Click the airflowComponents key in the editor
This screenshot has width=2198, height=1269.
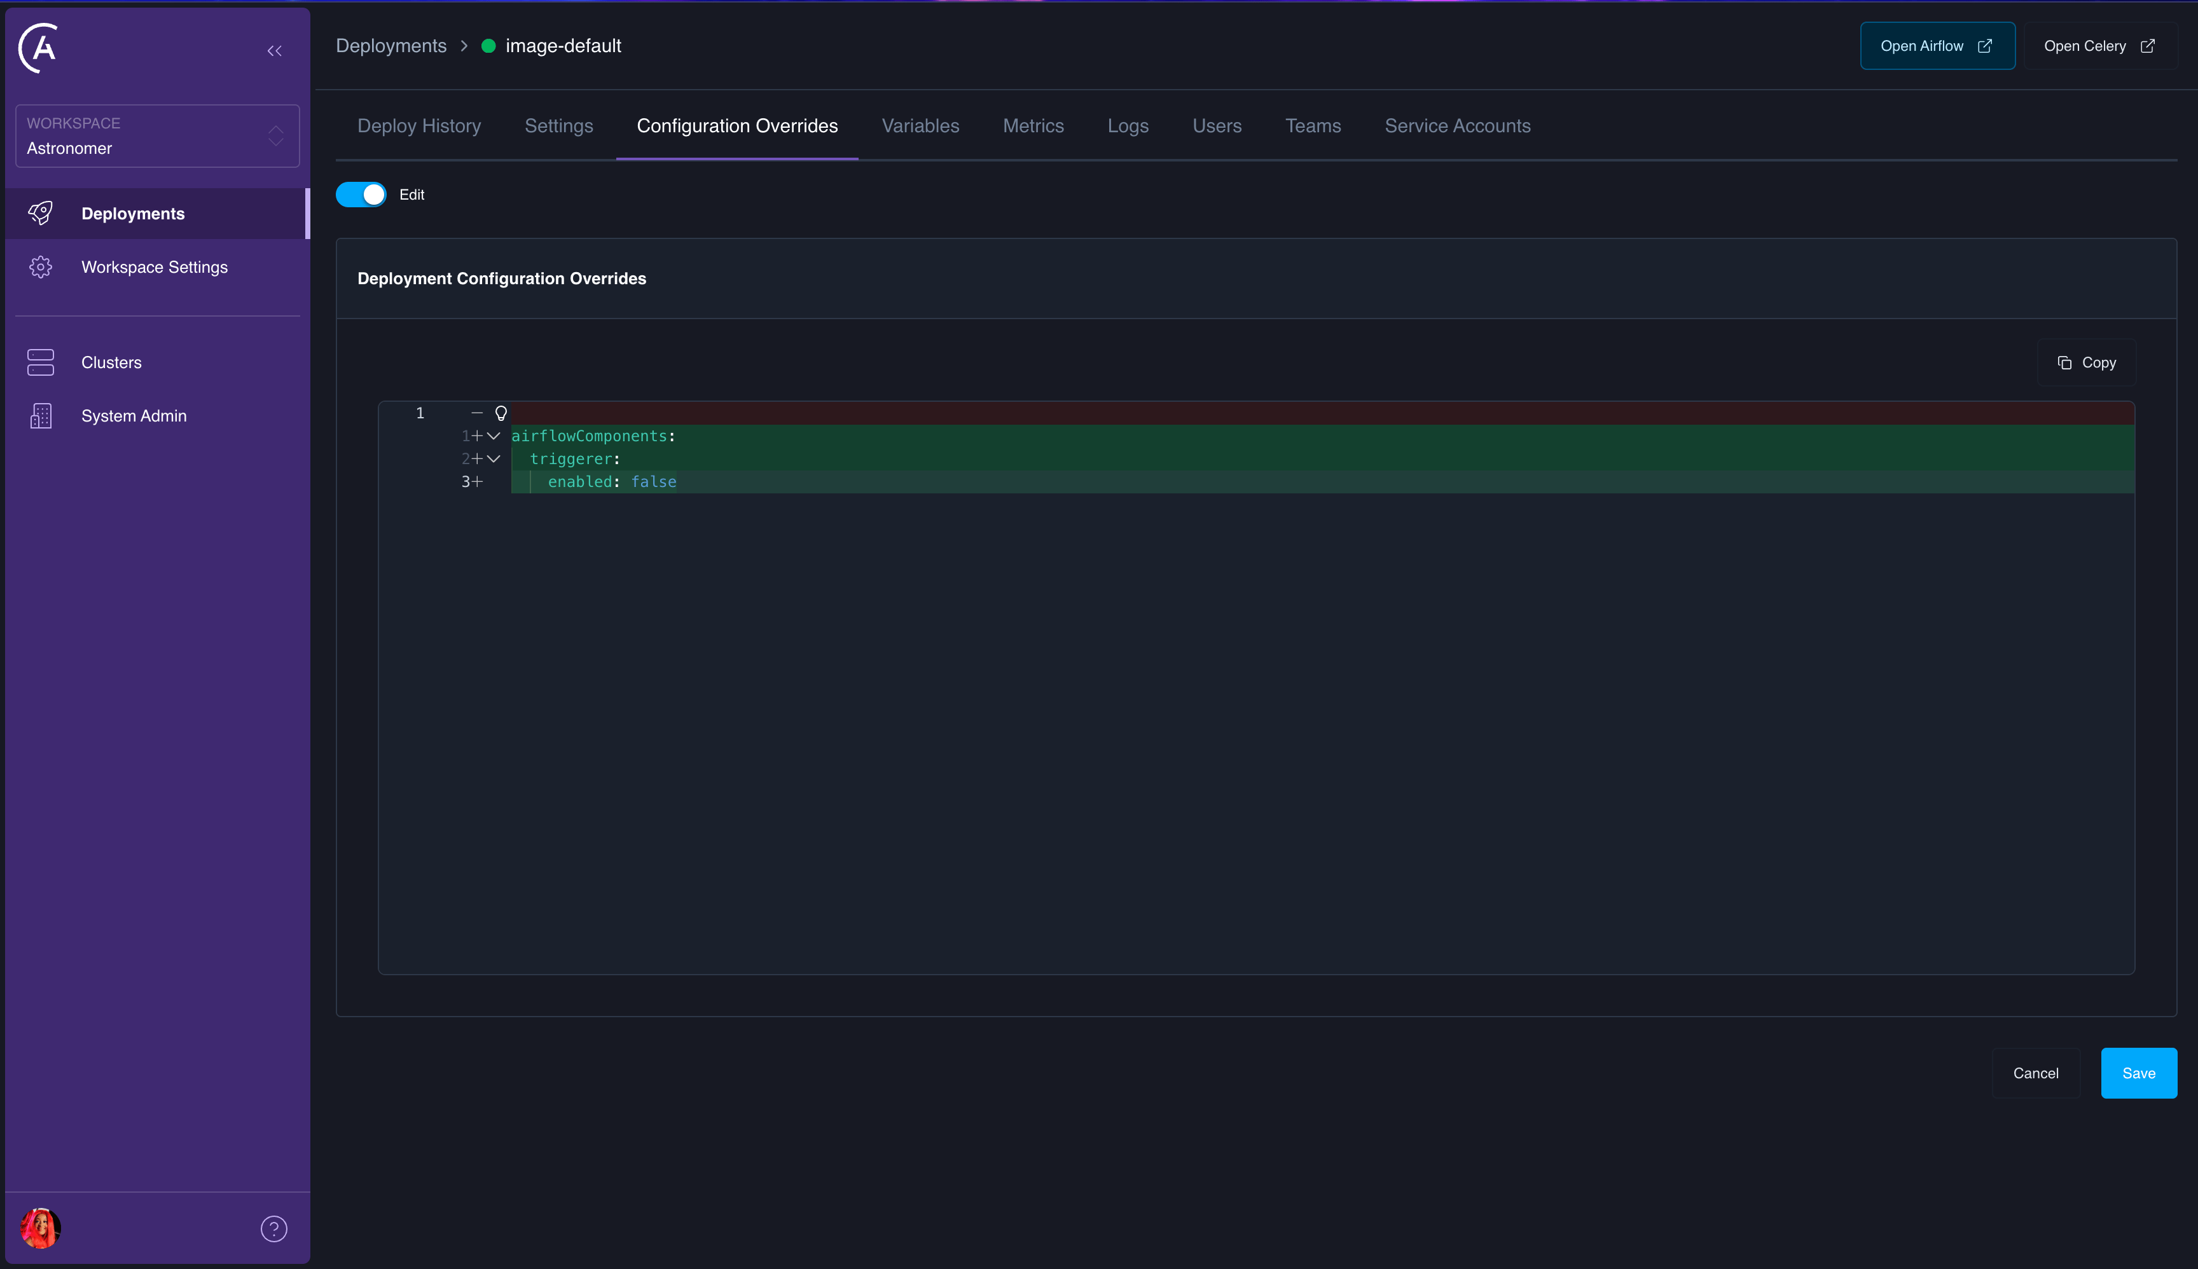[590, 436]
